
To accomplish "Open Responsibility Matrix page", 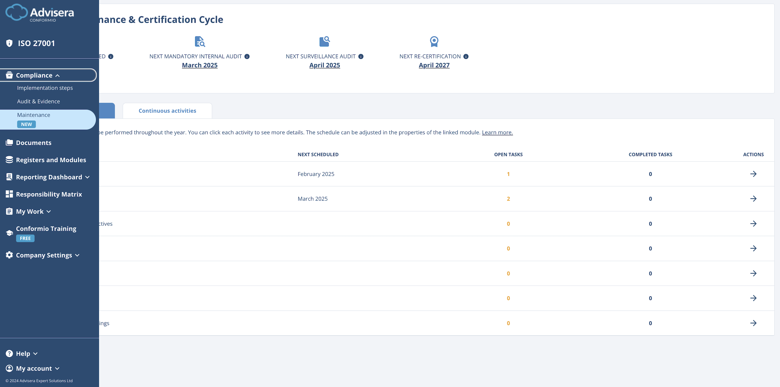I will pos(49,194).
